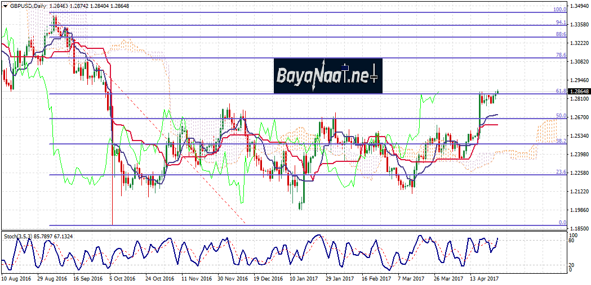Select the 0.0 Fibonacci level label

(x=562, y=223)
